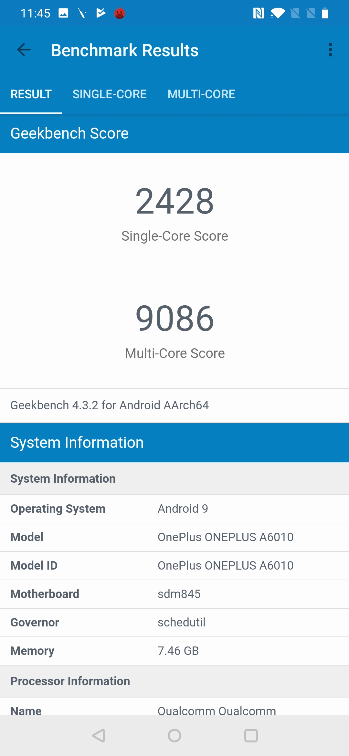
Task: Tap the single-core score 2428
Action: click(174, 201)
